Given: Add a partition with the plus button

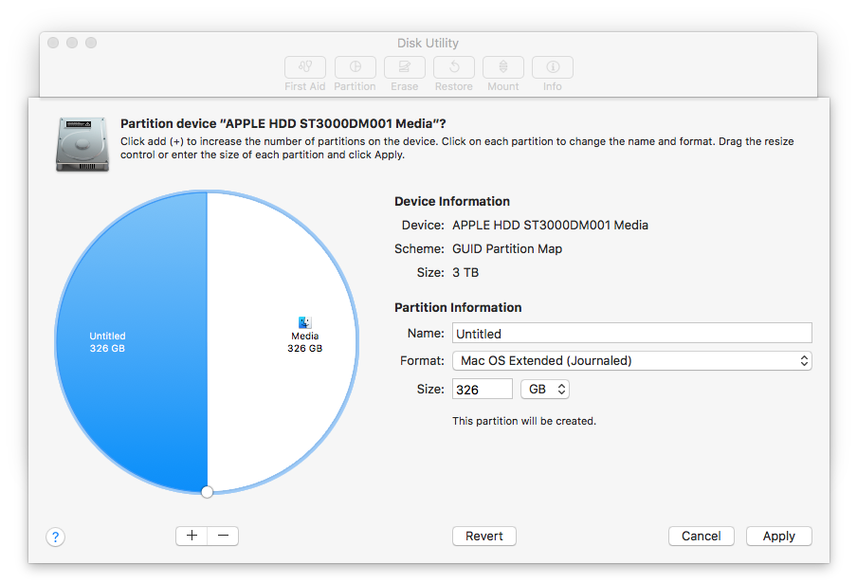Looking at the screenshot, I should click(191, 536).
